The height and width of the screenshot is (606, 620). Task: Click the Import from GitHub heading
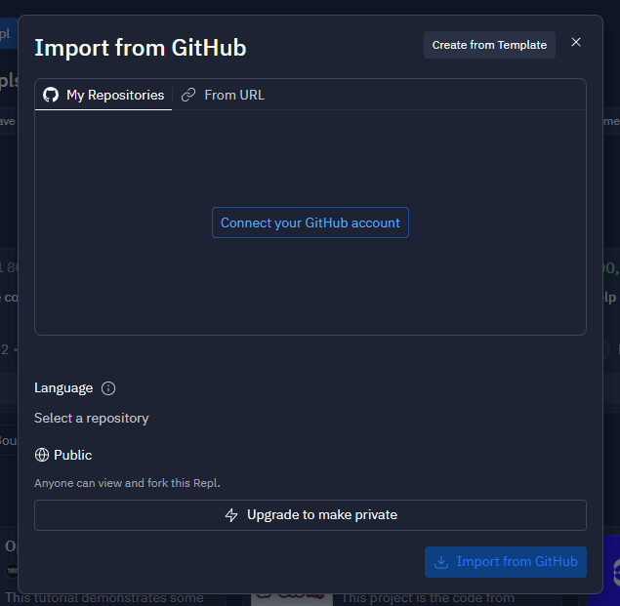[141, 48]
